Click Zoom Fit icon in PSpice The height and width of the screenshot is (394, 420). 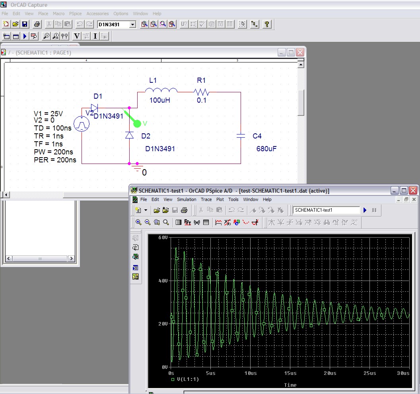(166, 222)
